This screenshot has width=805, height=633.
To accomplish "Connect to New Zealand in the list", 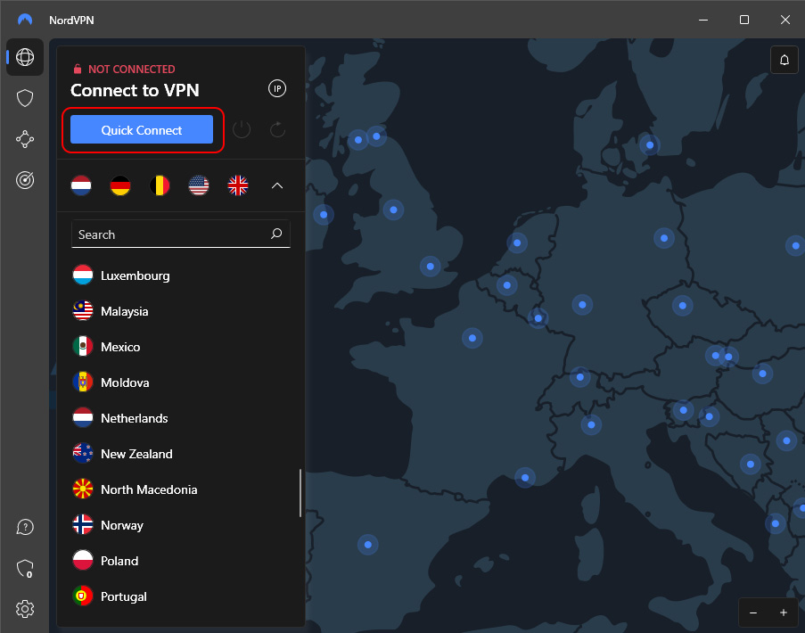I will point(181,454).
